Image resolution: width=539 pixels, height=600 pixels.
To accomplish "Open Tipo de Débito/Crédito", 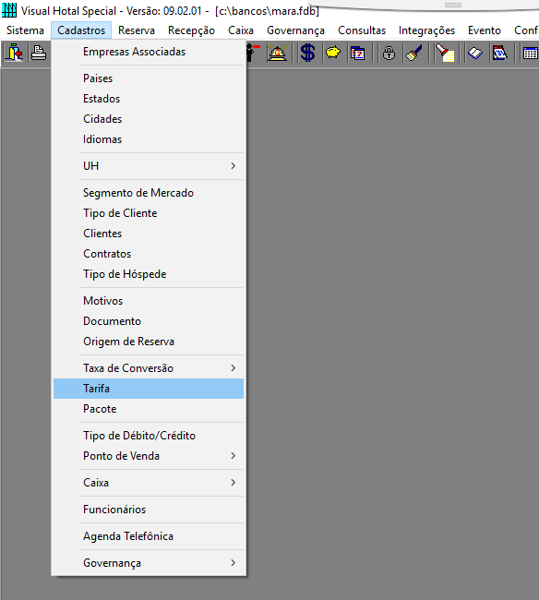I will click(149, 436).
